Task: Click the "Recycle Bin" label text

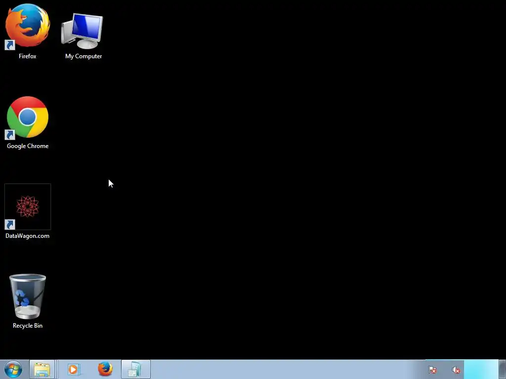Action: tap(28, 326)
